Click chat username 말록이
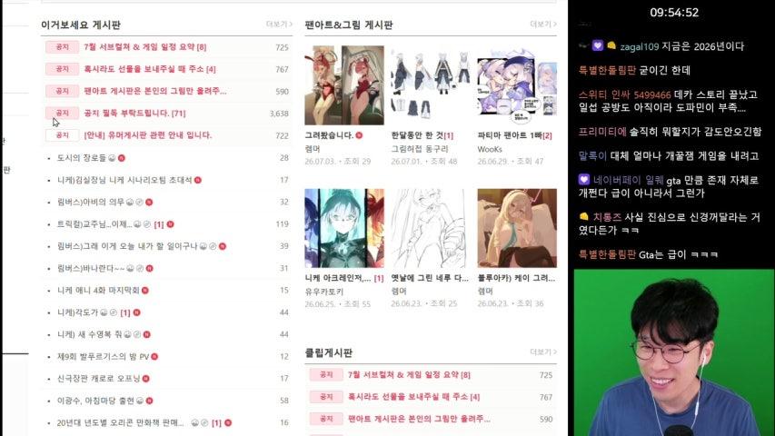This screenshot has height=436, width=775. (592, 155)
